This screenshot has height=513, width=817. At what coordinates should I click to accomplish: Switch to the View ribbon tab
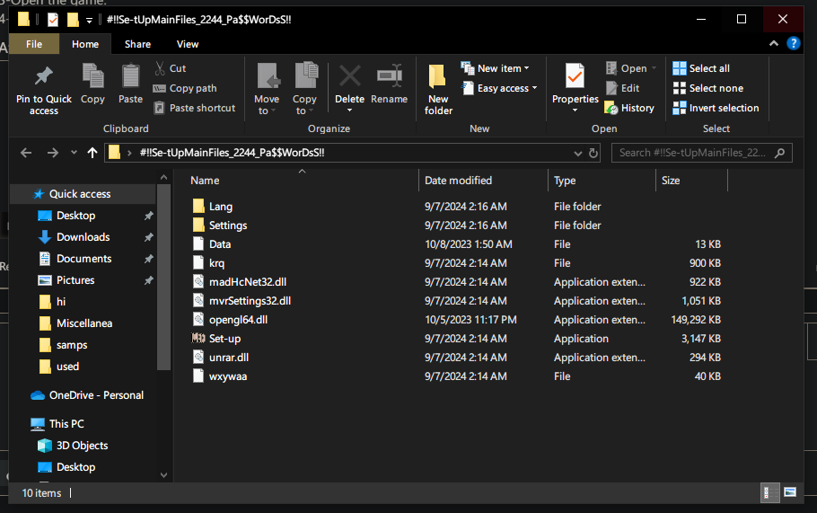click(x=188, y=44)
